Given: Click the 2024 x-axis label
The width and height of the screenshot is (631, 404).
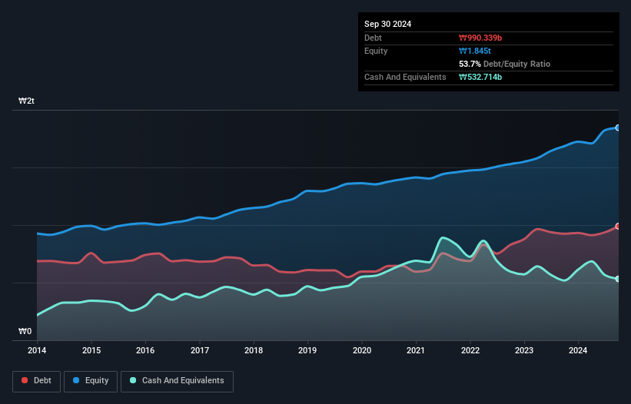Looking at the screenshot, I should point(578,350).
